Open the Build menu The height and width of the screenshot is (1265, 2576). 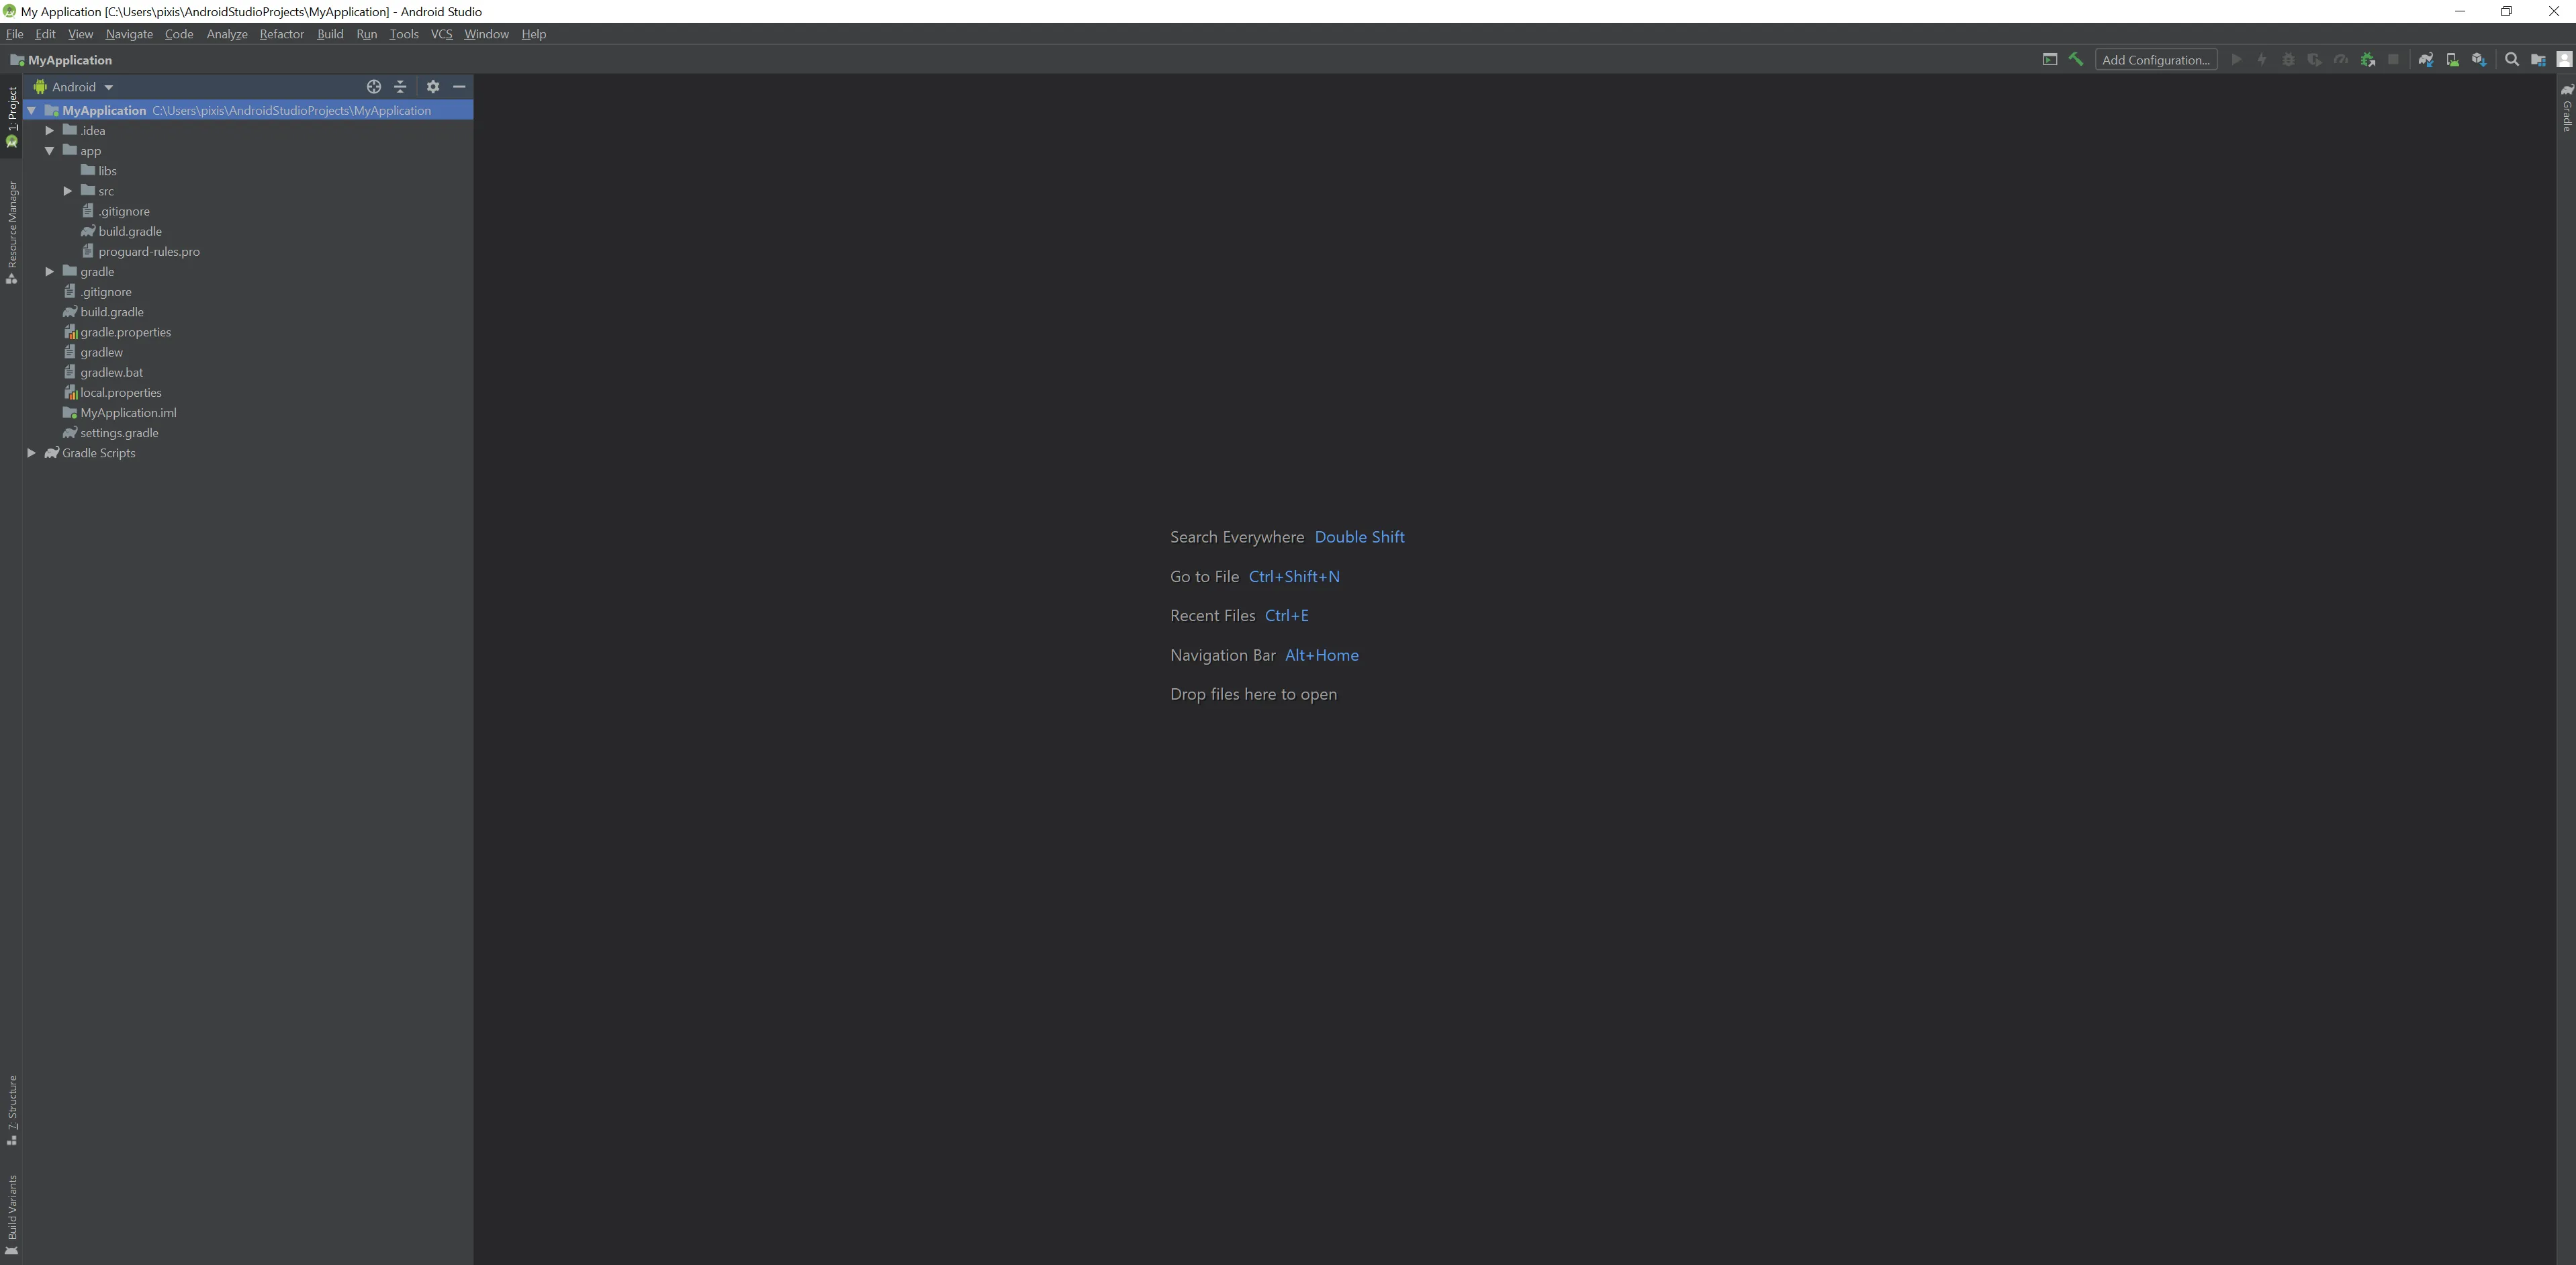[x=329, y=34]
